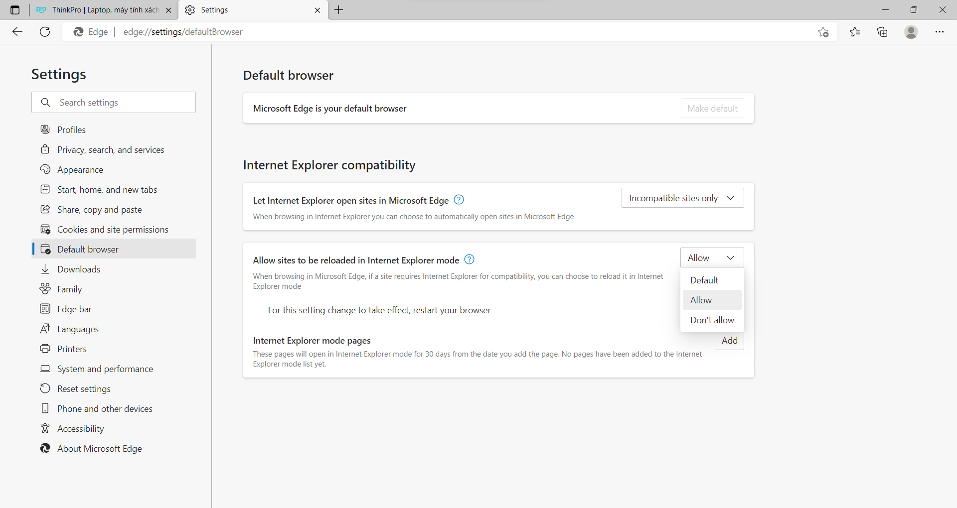Open Cookies and site permissions settings

click(x=114, y=229)
